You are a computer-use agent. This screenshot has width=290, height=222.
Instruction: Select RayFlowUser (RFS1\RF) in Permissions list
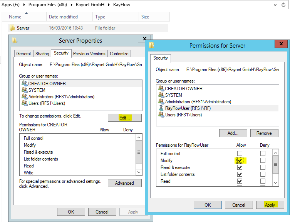click(218, 108)
